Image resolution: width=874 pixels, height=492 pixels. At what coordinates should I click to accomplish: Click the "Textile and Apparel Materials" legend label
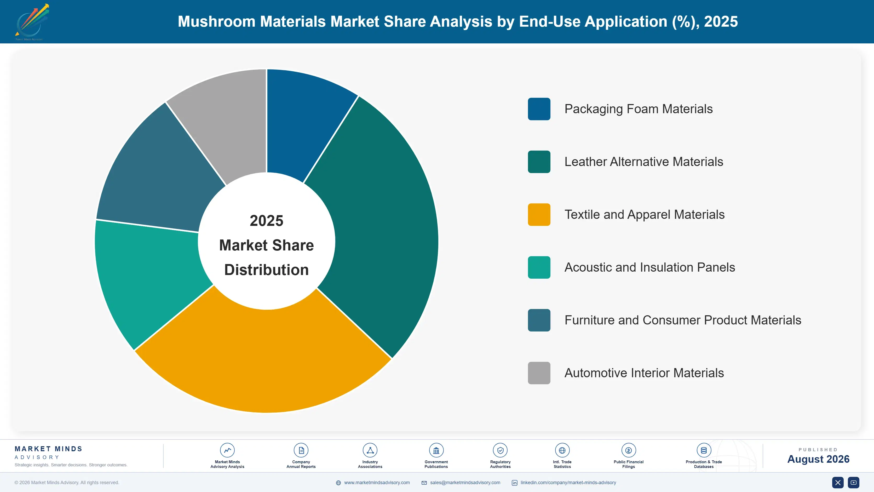tap(644, 214)
